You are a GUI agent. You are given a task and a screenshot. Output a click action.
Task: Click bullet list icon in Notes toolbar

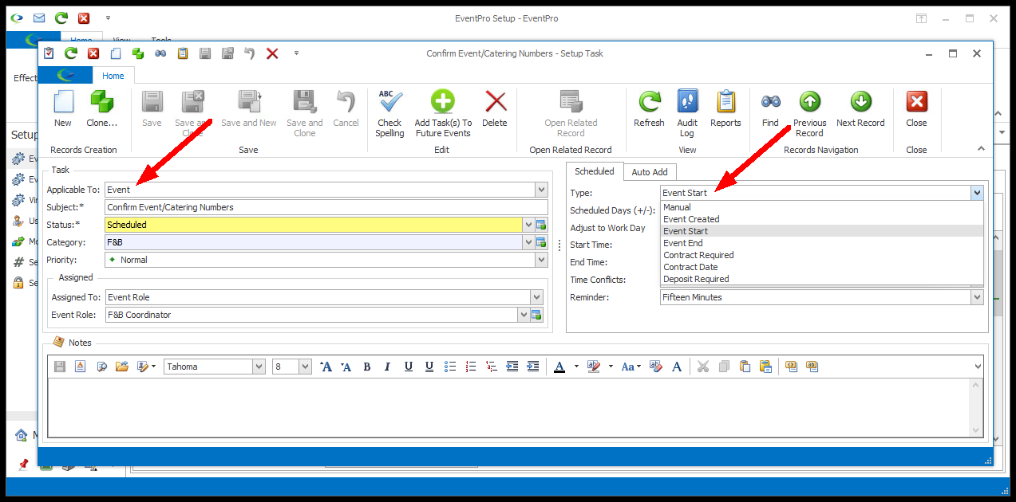pyautogui.click(x=450, y=367)
